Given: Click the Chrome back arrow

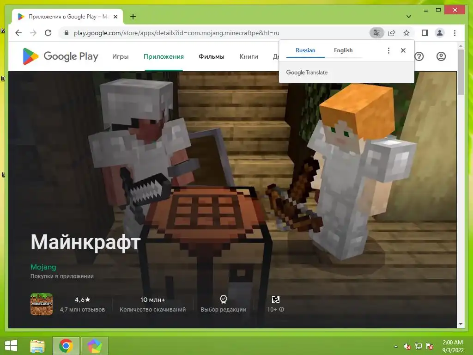Looking at the screenshot, I should (x=18, y=33).
